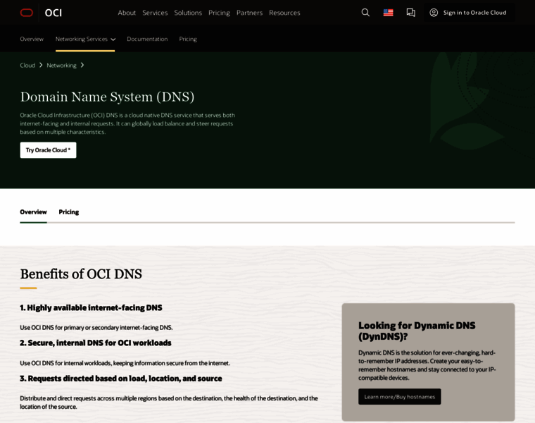Select the Overview tab below banner
The width and height of the screenshot is (535, 423).
(x=33, y=211)
